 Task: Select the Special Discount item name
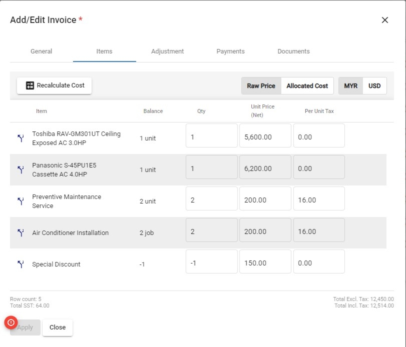click(56, 264)
